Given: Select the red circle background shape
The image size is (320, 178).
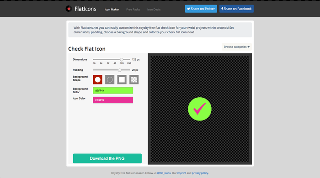Looking at the screenshot, I should coord(97,79).
